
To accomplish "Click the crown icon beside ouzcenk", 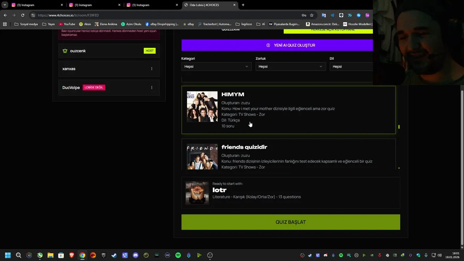I will [65, 51].
